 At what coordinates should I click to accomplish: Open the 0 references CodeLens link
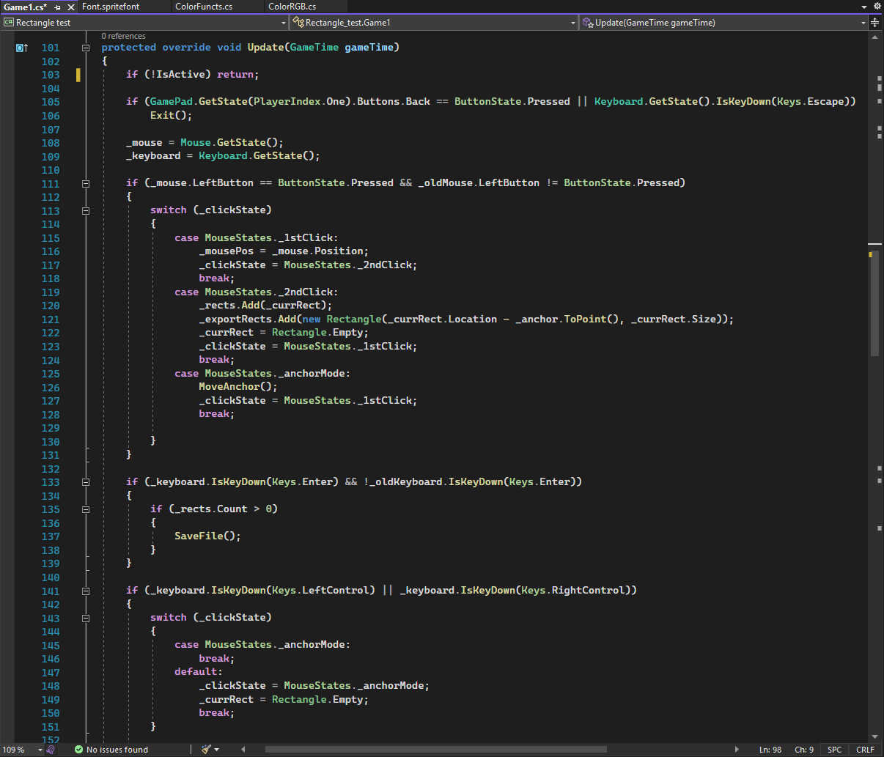click(x=123, y=36)
